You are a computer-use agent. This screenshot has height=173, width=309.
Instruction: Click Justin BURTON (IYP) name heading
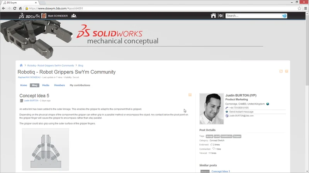241,95
